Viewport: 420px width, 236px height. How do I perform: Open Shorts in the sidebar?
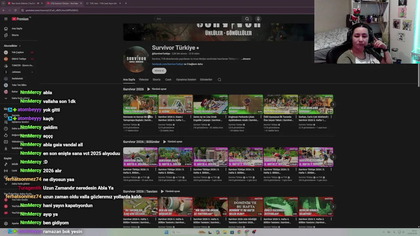pos(15,35)
